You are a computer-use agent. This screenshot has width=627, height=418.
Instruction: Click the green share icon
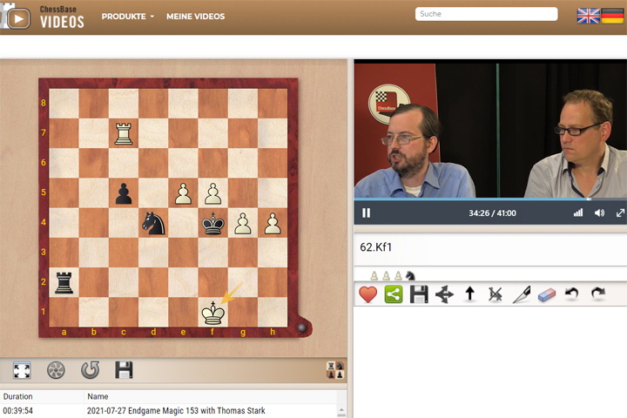394,294
